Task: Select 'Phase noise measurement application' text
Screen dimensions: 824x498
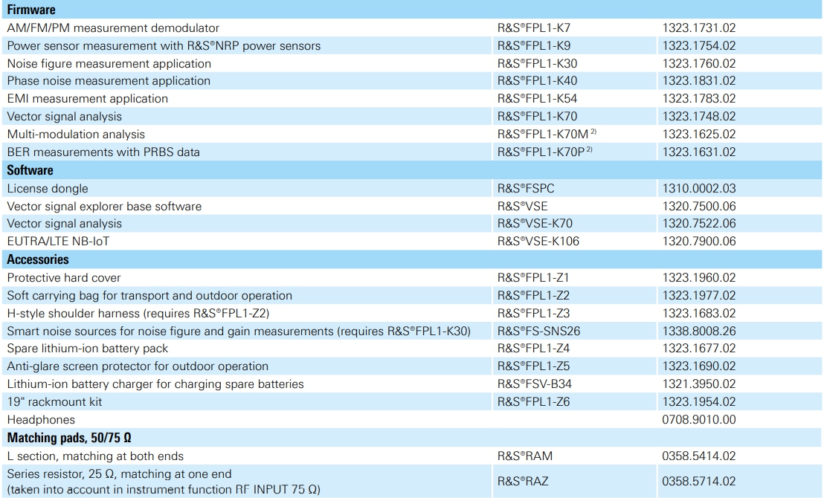Action: pos(109,81)
